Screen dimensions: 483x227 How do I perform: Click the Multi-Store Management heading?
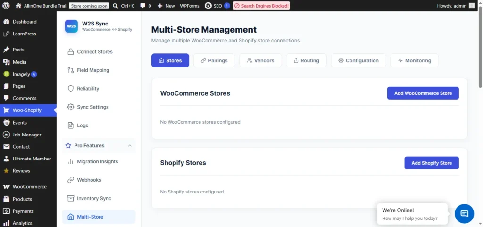pos(204,30)
